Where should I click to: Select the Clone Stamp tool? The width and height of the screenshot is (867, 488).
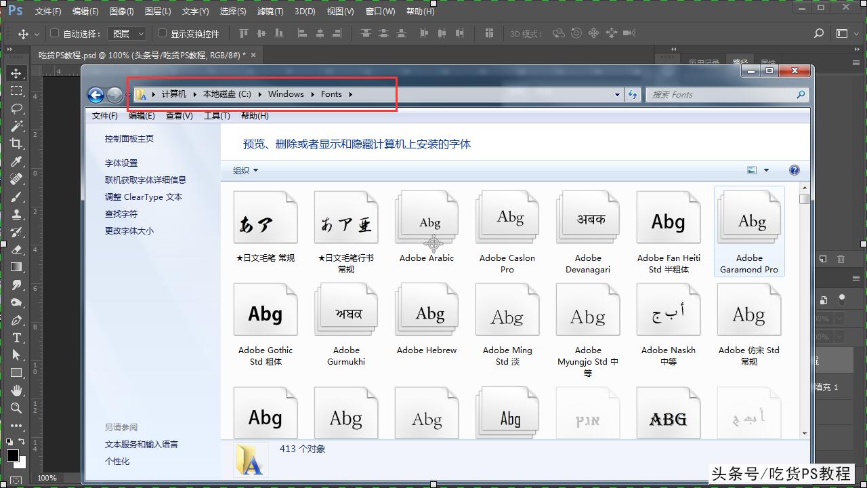(16, 214)
